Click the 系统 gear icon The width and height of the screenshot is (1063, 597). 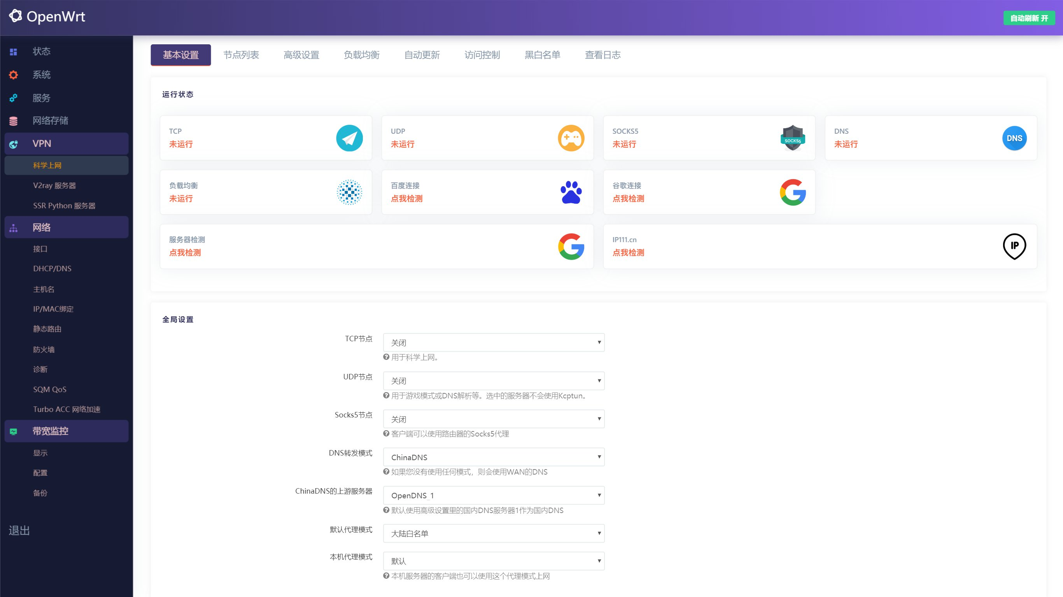point(14,75)
